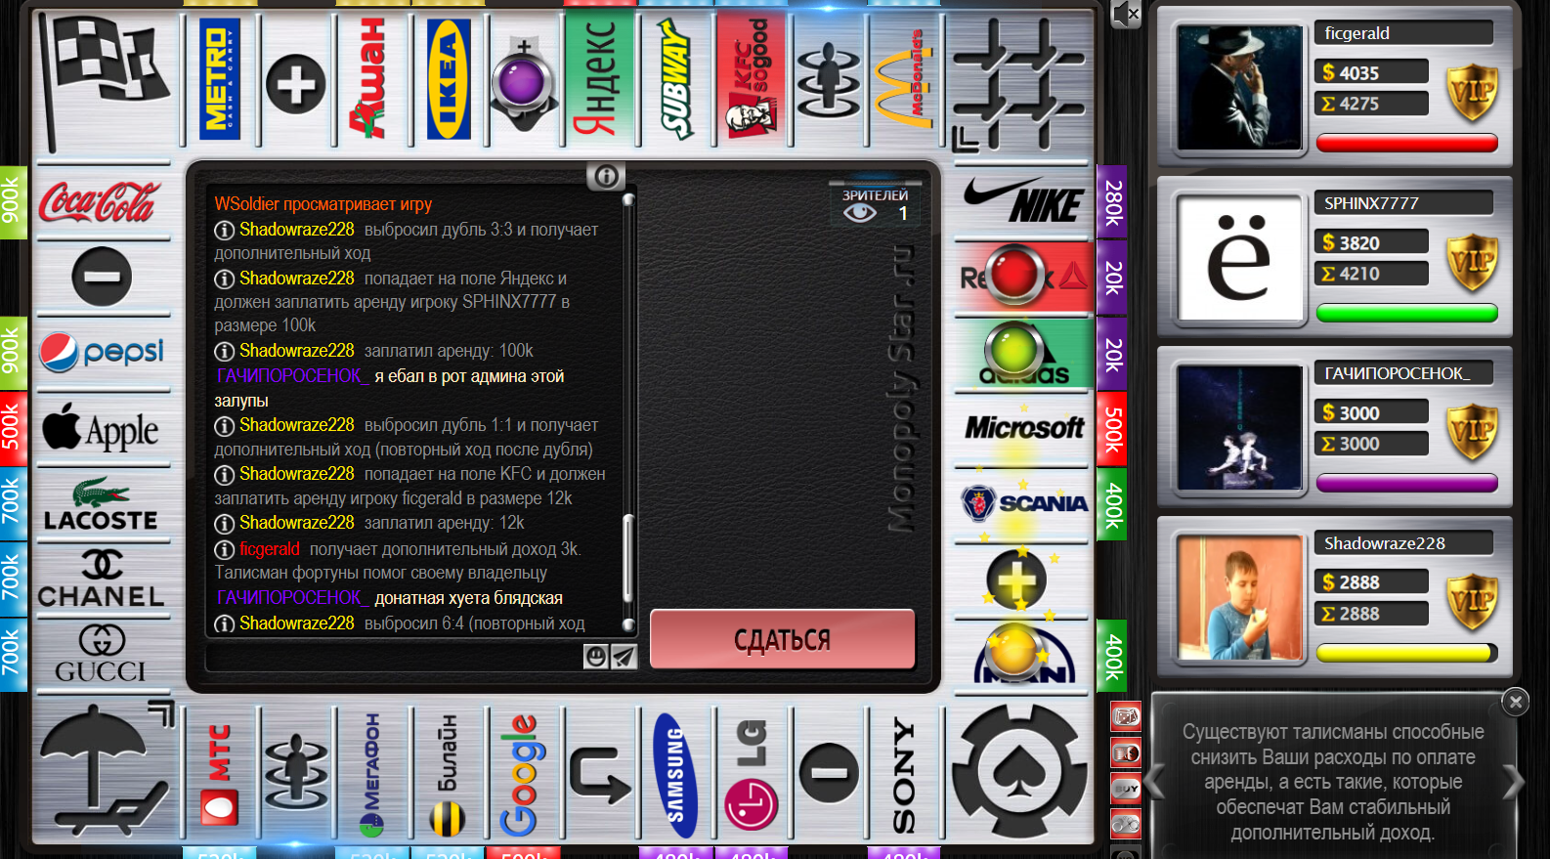Close the talisman tip panel
1550x859 pixels.
[x=1515, y=701]
